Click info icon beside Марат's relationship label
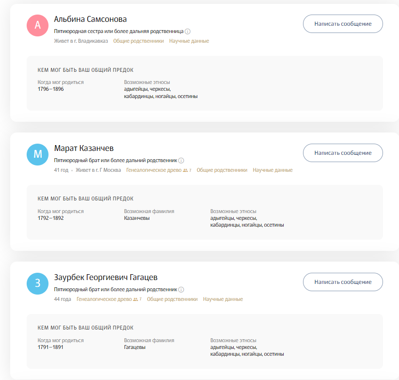 (x=181, y=161)
